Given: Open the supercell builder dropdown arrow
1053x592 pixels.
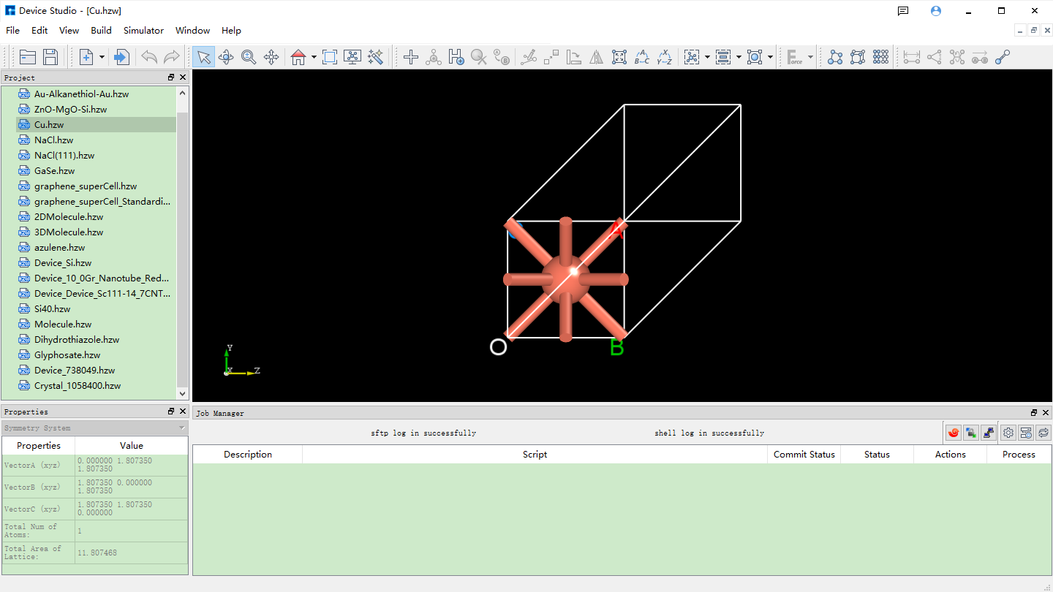Looking at the screenshot, I should click(x=707, y=57).
